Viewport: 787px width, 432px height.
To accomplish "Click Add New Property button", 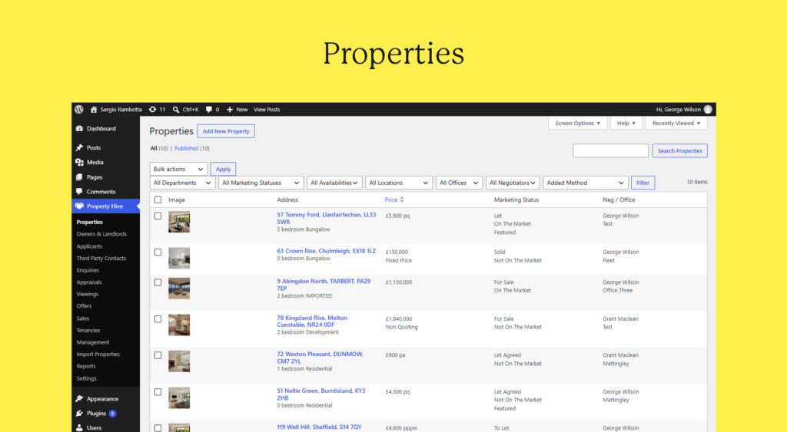I will 226,131.
